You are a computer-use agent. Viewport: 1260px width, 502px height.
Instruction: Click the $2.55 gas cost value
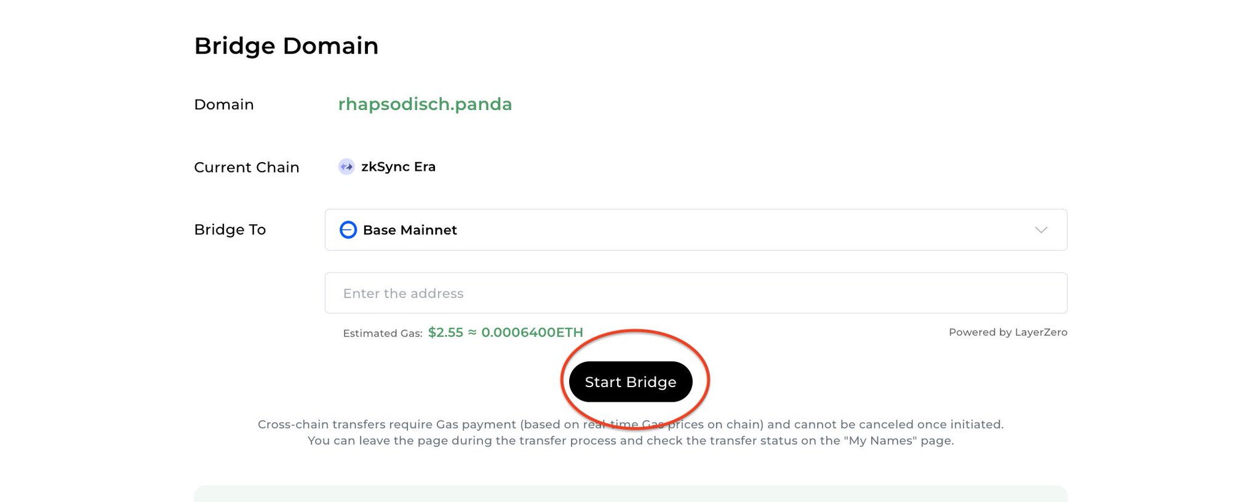point(445,332)
